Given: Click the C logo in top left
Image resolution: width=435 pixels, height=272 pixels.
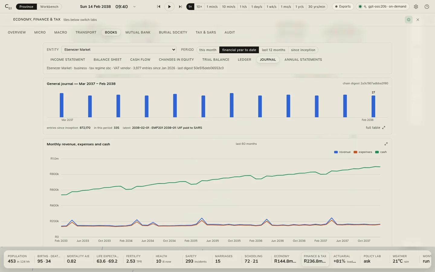Looking at the screenshot, I should tap(8, 7).
